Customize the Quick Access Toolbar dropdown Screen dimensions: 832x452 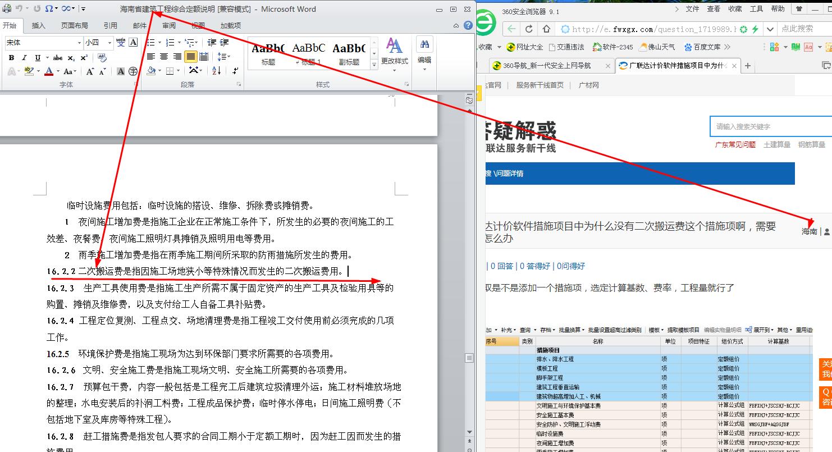click(83, 8)
